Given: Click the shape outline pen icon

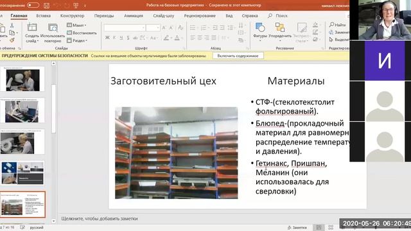Looking at the screenshot, I should pyautogui.click(x=315, y=32).
